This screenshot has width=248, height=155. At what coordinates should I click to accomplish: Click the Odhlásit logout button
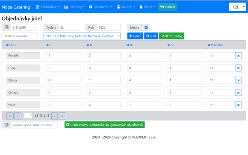coord(167,7)
